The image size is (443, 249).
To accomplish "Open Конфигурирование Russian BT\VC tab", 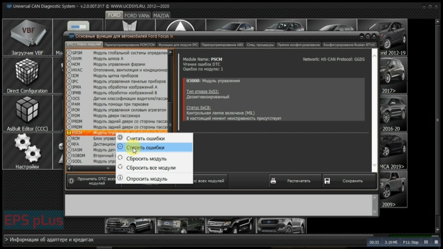I will click(350, 45).
